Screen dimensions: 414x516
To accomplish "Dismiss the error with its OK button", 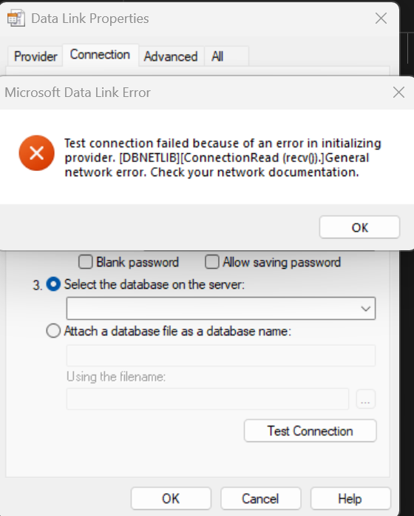I will 359,227.
